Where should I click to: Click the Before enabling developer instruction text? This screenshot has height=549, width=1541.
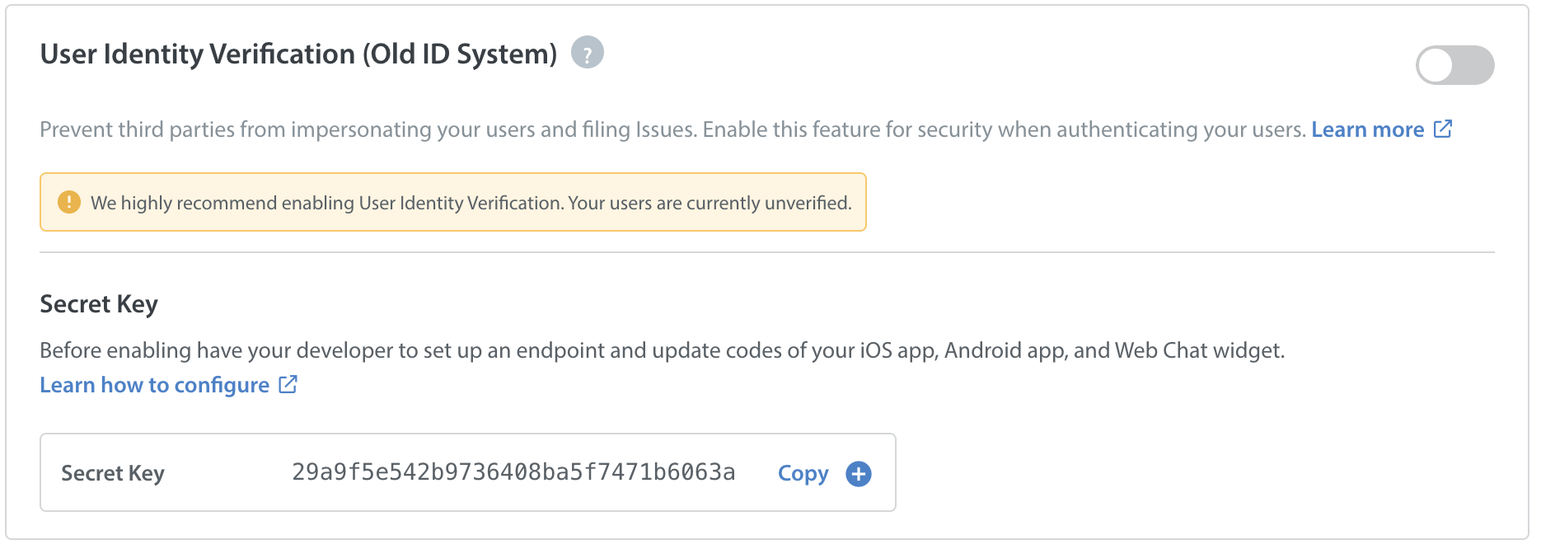click(663, 350)
